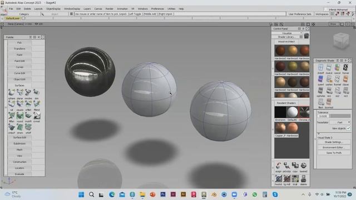Screen dimensions: 356x200
Task: Expand the Object Edit palette section
Action: coord(19,79)
